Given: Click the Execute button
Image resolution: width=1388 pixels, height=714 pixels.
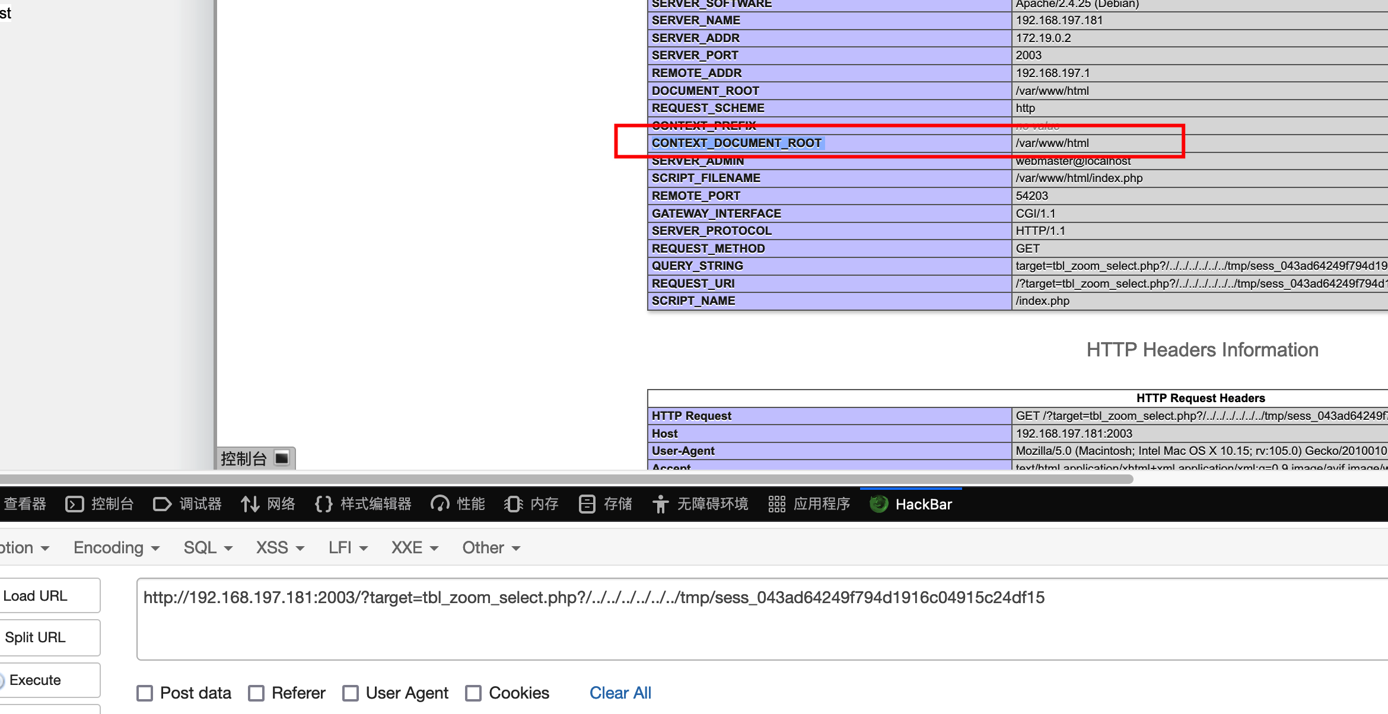Looking at the screenshot, I should pos(50,680).
